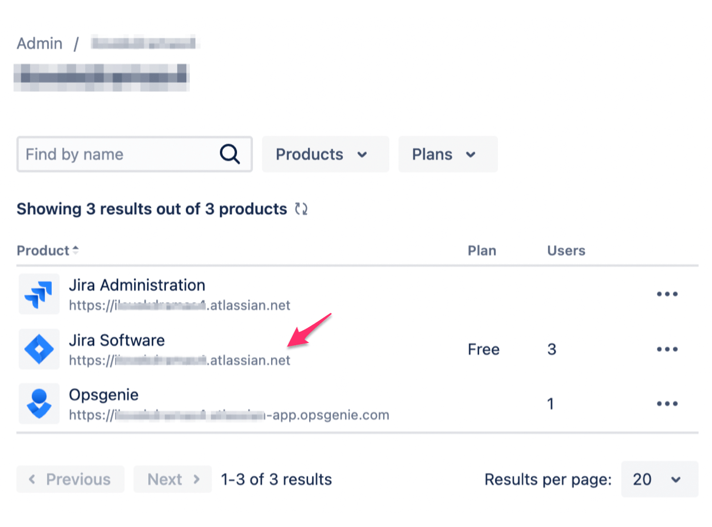Click the '1-3 of 3 results' text
712x527 pixels.
coord(276,479)
